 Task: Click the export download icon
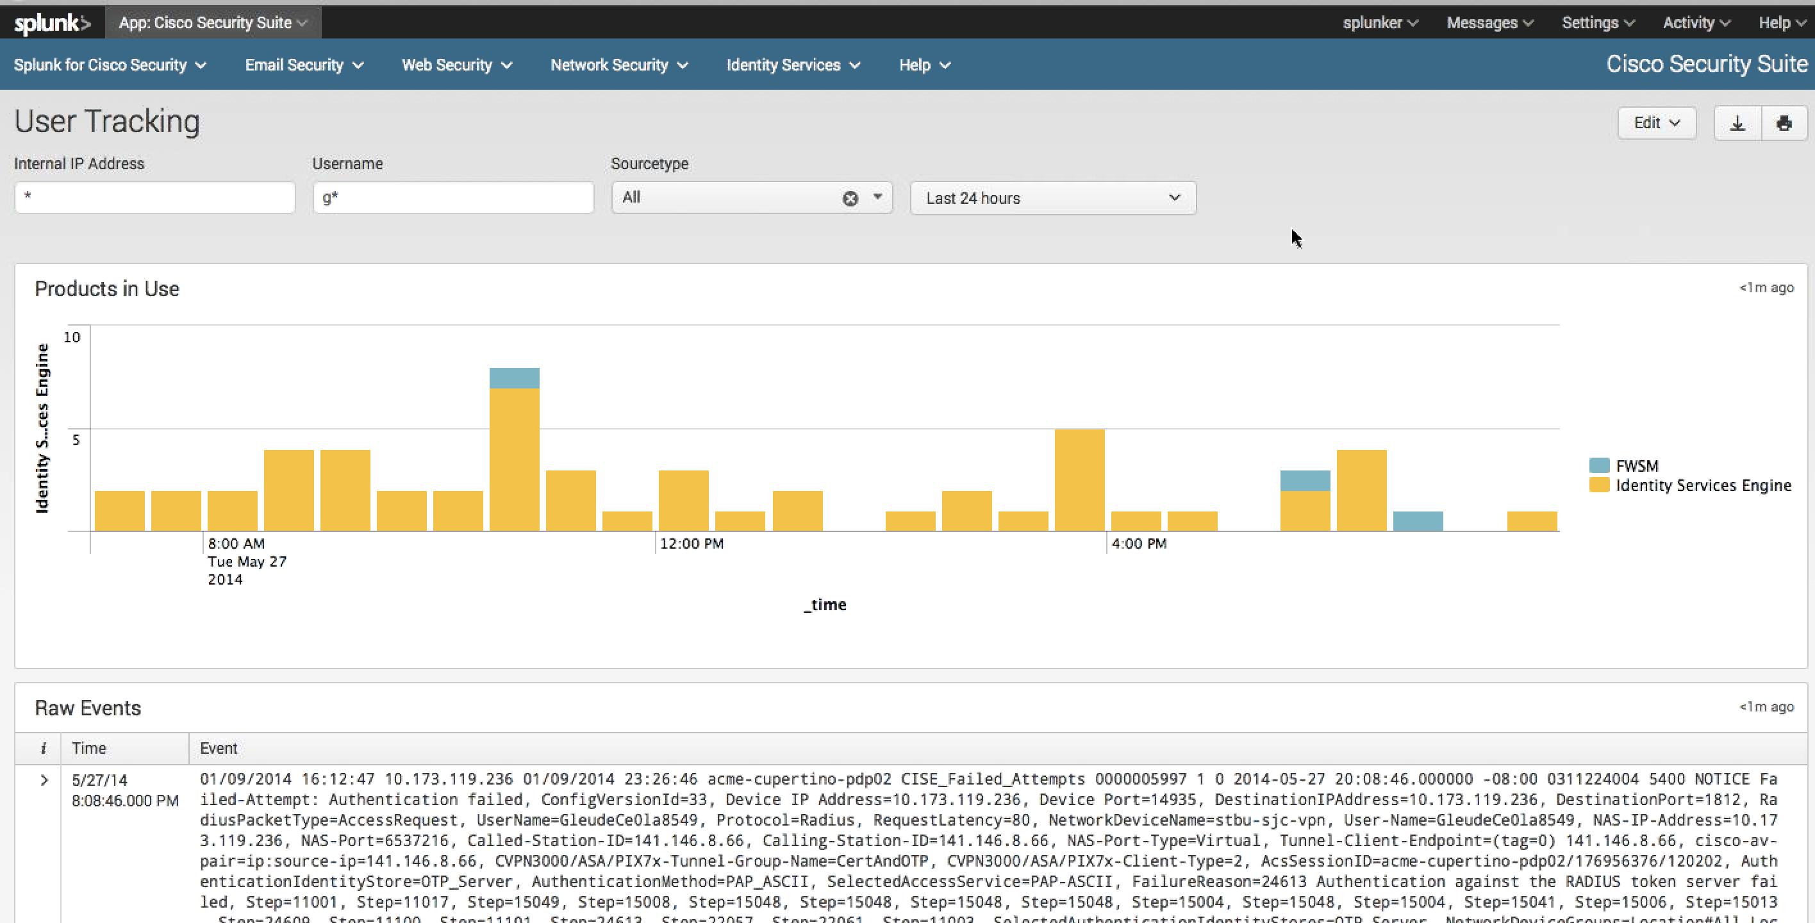pyautogui.click(x=1737, y=123)
